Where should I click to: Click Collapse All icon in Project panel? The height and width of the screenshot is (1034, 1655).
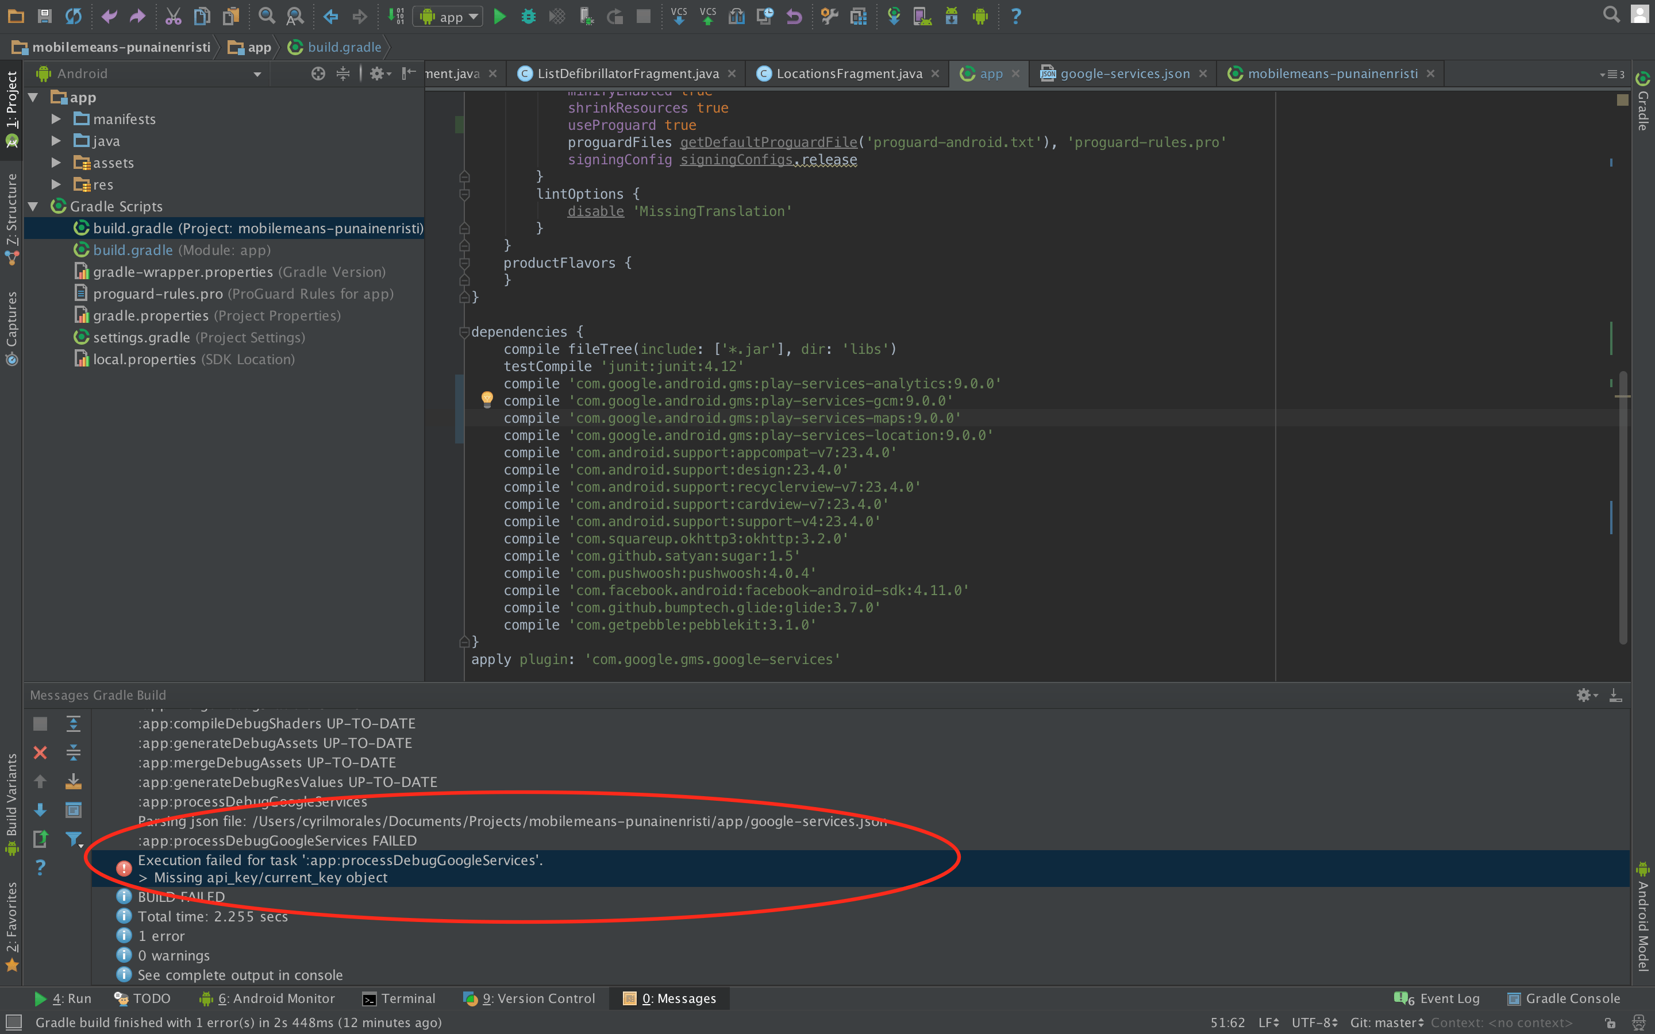(343, 73)
